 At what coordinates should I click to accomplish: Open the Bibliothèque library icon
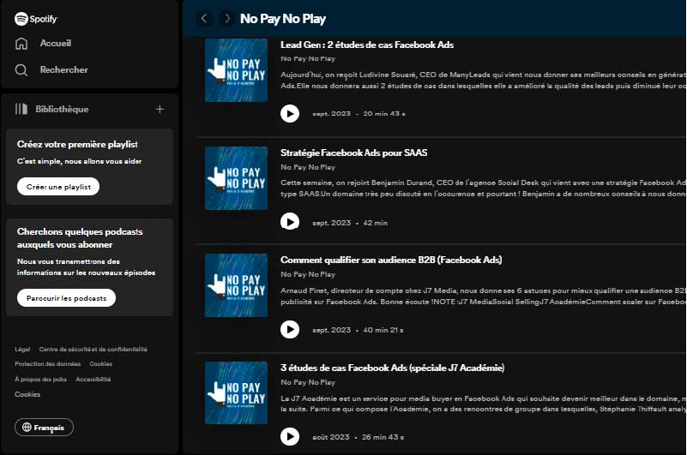point(21,109)
